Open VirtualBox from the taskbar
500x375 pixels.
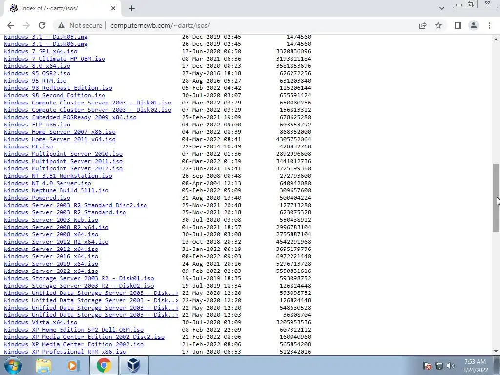134,365
